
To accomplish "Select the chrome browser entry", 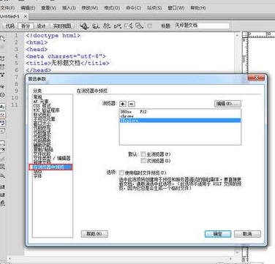I will [x=180, y=116].
